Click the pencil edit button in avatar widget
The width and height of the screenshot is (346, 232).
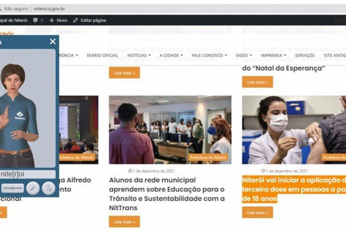(33, 189)
